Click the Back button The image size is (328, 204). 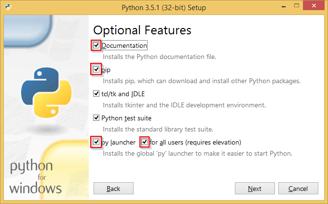point(113,188)
